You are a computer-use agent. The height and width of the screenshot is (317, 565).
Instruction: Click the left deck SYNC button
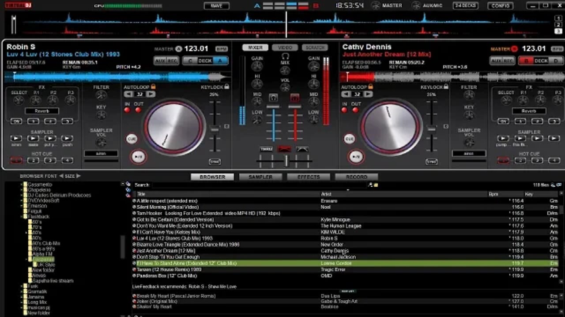point(215,162)
